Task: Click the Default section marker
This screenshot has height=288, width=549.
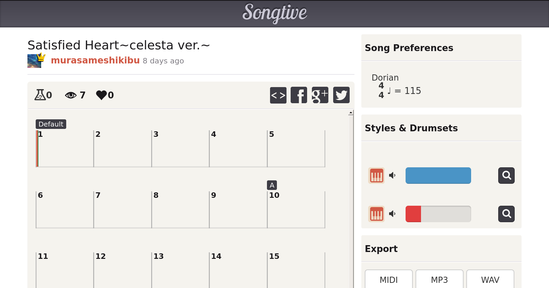Action: click(x=51, y=124)
